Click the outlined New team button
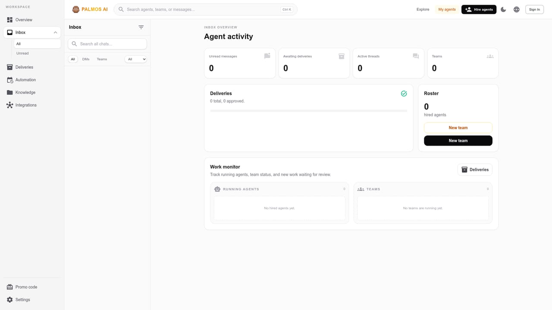552x310 pixels. pyautogui.click(x=458, y=128)
